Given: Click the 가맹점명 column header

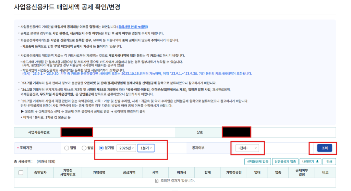Looking at the screenshot, I should (x=99, y=172).
